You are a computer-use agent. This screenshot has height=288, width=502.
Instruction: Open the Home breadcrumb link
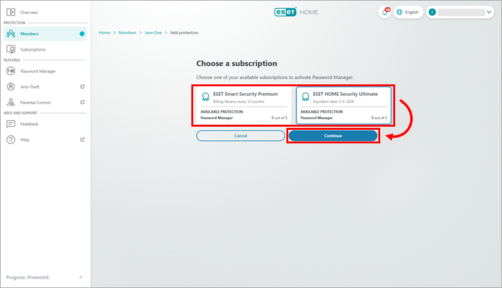[104, 33]
